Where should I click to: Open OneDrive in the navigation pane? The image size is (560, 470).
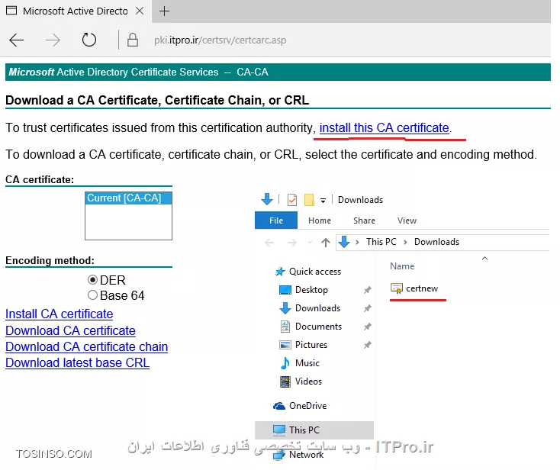tap(308, 406)
